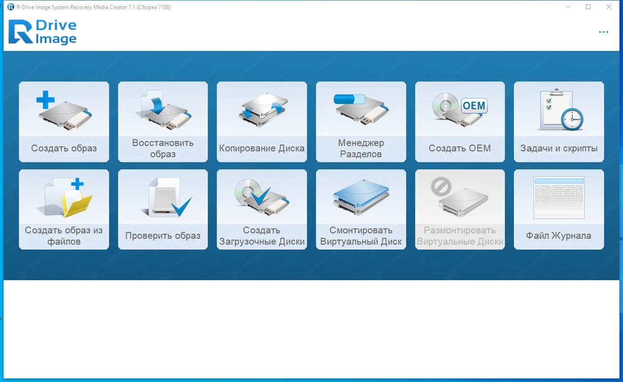
Task: Open Задачи и скрипты scheduler
Action: tap(559, 122)
